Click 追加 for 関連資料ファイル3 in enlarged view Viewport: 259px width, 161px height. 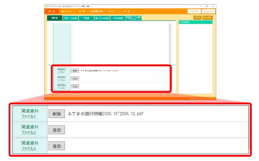[56, 146]
